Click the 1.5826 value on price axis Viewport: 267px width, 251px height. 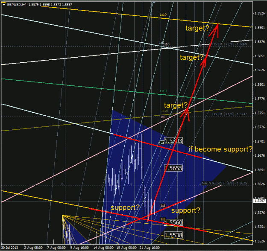click(260, 70)
